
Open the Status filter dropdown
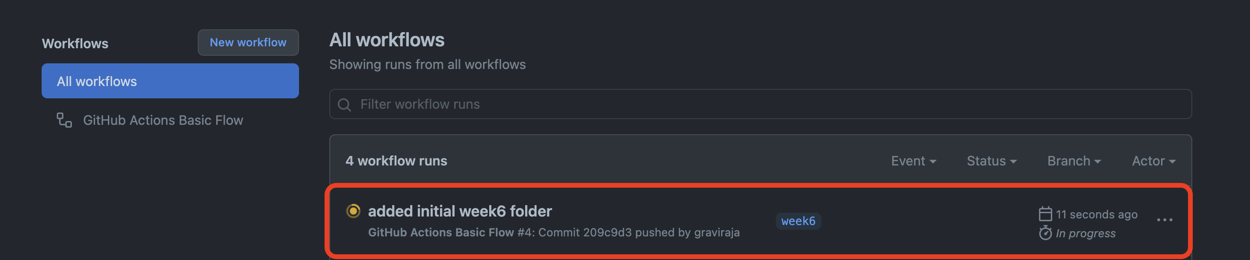click(x=991, y=161)
